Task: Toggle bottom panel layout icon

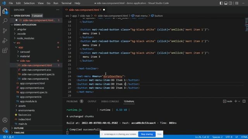Action: click(226, 3)
